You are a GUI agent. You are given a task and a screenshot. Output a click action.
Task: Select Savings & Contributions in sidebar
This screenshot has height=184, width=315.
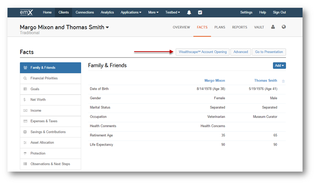(x=51, y=132)
